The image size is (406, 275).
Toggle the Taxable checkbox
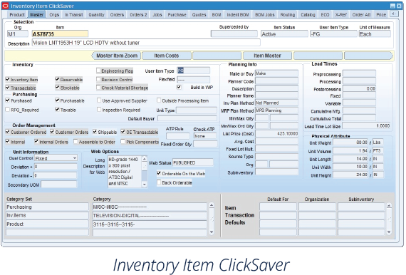(x=57, y=110)
